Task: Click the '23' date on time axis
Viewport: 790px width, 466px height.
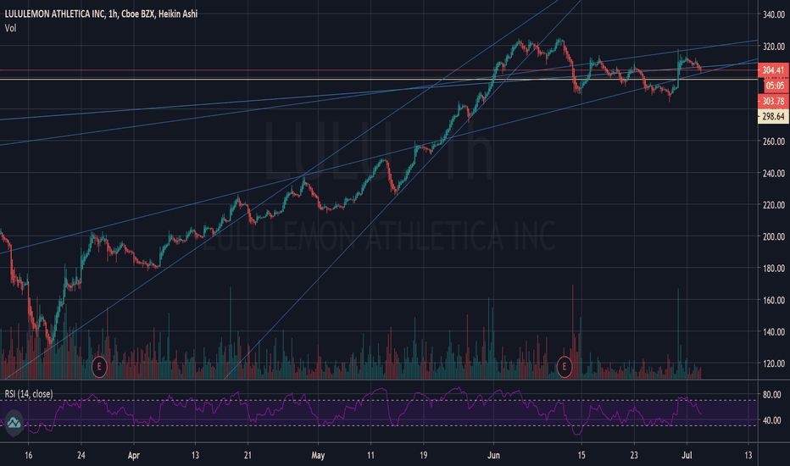Action: tap(634, 456)
